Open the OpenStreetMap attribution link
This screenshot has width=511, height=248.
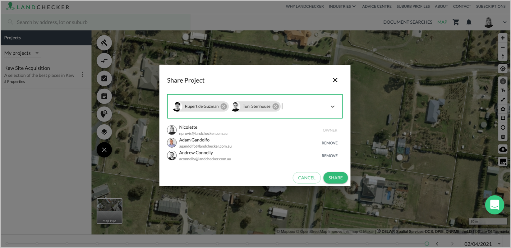coord(312,232)
